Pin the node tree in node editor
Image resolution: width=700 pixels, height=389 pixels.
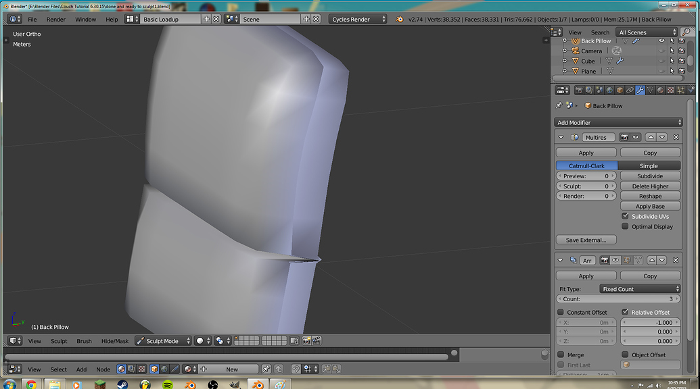coord(266,369)
